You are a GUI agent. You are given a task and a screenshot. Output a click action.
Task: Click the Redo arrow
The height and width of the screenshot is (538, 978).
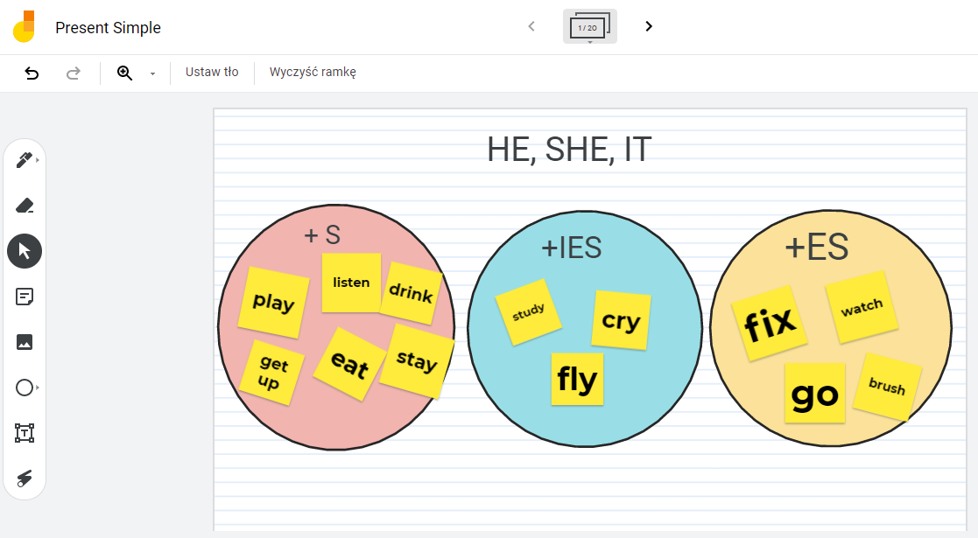click(x=73, y=73)
